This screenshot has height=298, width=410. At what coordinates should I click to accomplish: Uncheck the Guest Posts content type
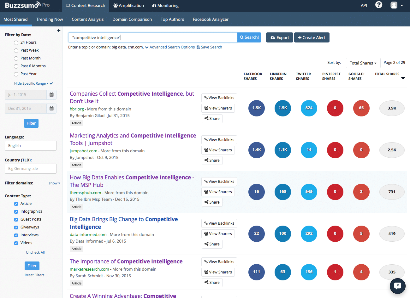(16, 219)
